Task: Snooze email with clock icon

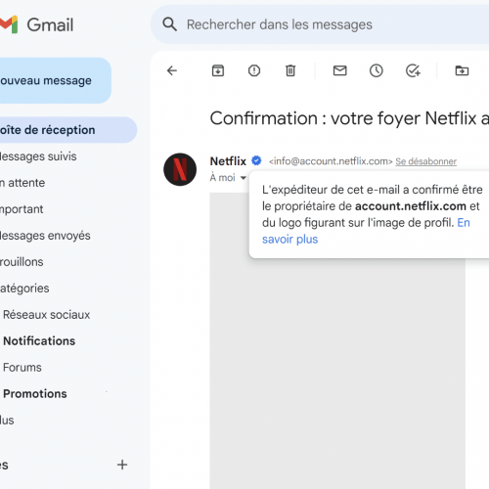Action: [x=376, y=70]
